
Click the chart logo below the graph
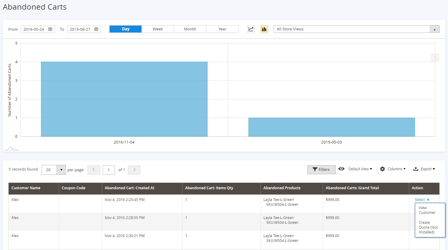pyautogui.click(x=12, y=149)
